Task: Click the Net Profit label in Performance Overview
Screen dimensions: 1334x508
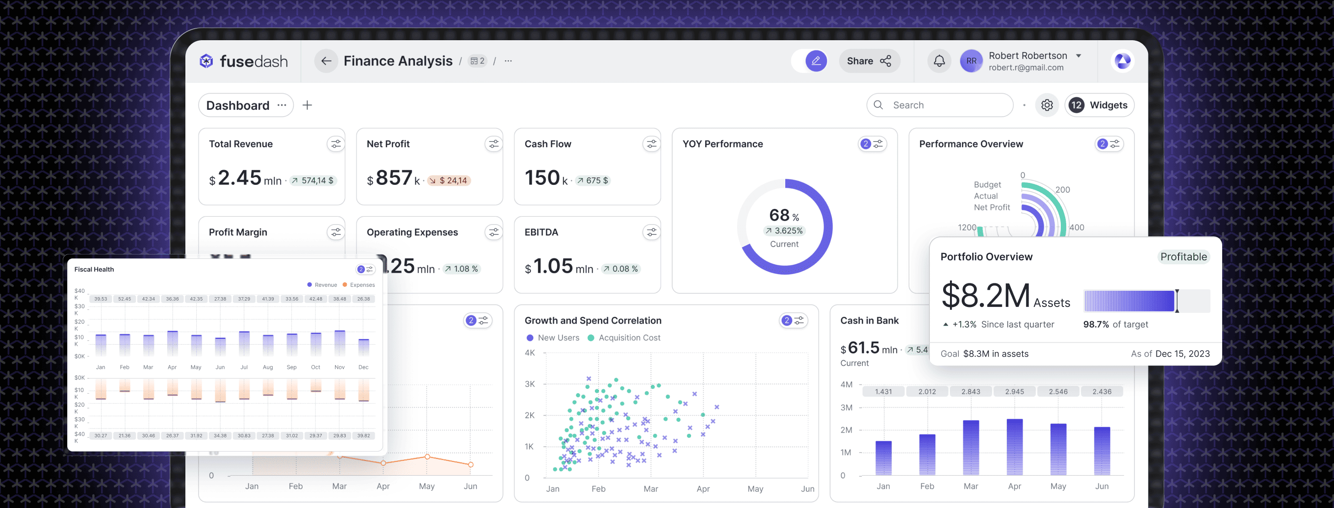Action: coord(992,207)
